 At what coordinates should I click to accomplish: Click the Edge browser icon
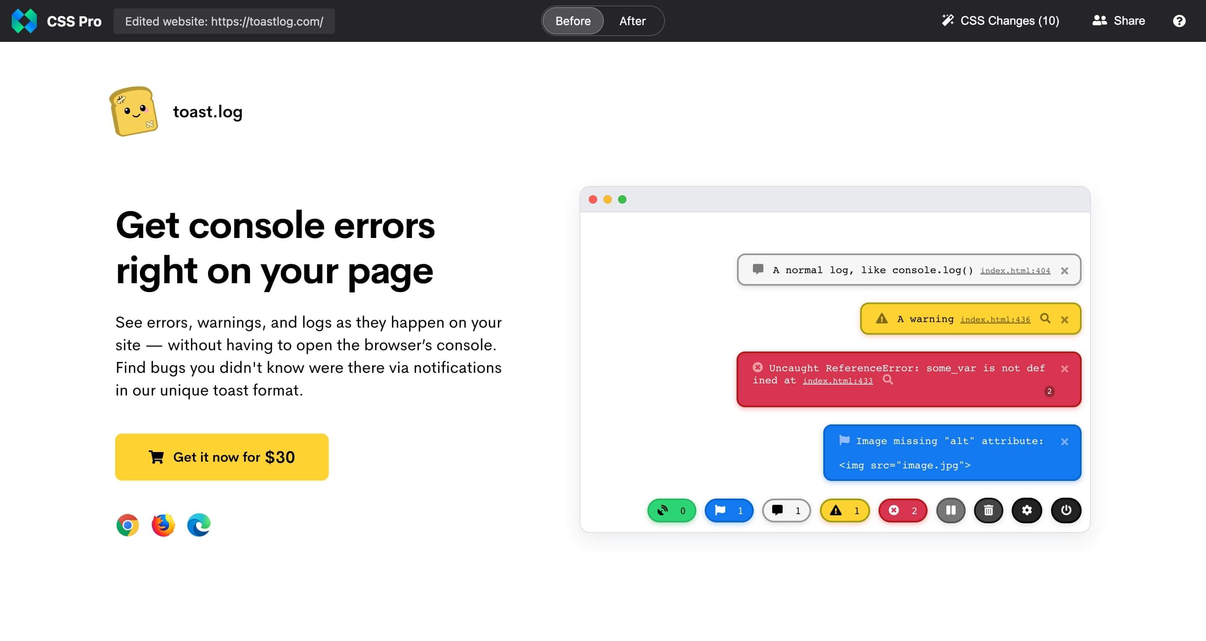pos(198,525)
